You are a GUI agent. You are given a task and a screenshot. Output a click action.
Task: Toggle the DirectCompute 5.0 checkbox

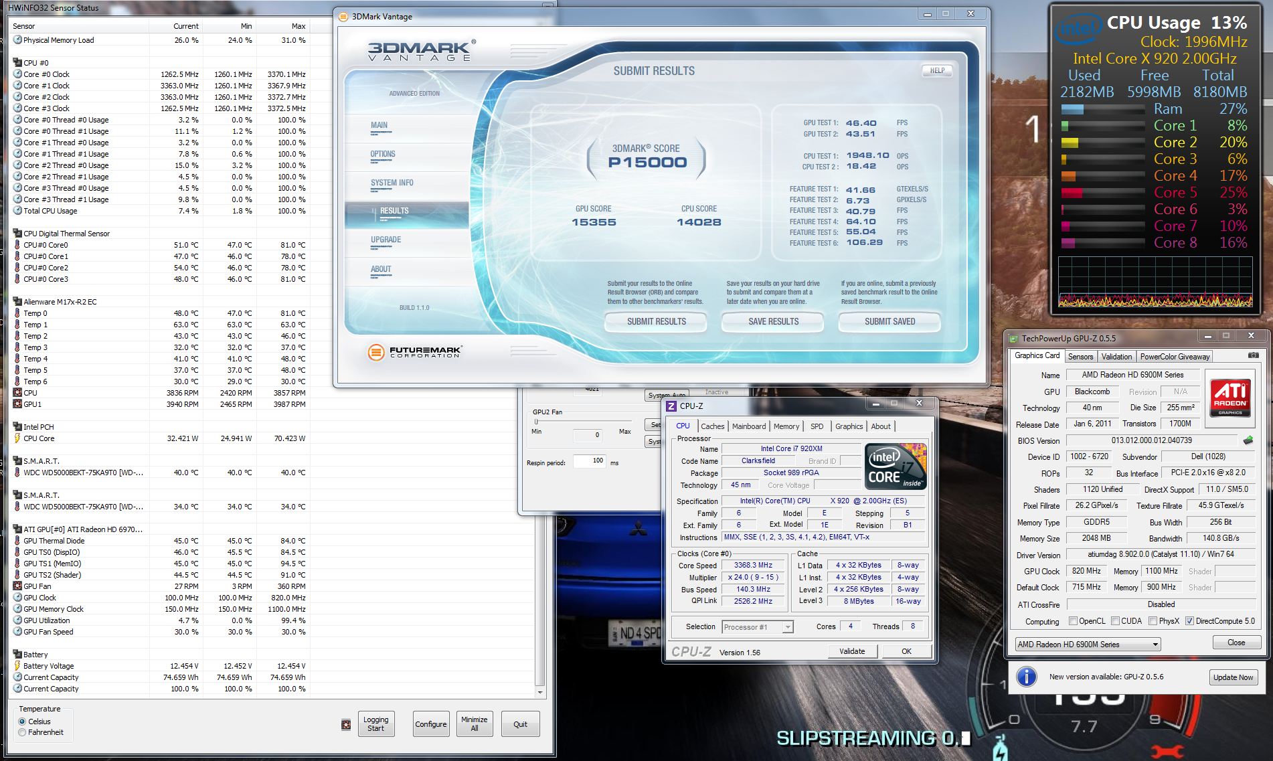coord(1189,621)
